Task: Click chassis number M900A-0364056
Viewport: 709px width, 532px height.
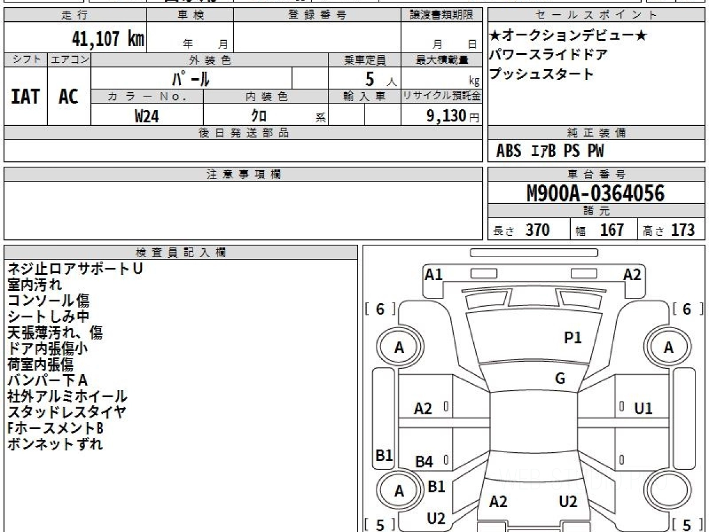Action: click(x=596, y=193)
